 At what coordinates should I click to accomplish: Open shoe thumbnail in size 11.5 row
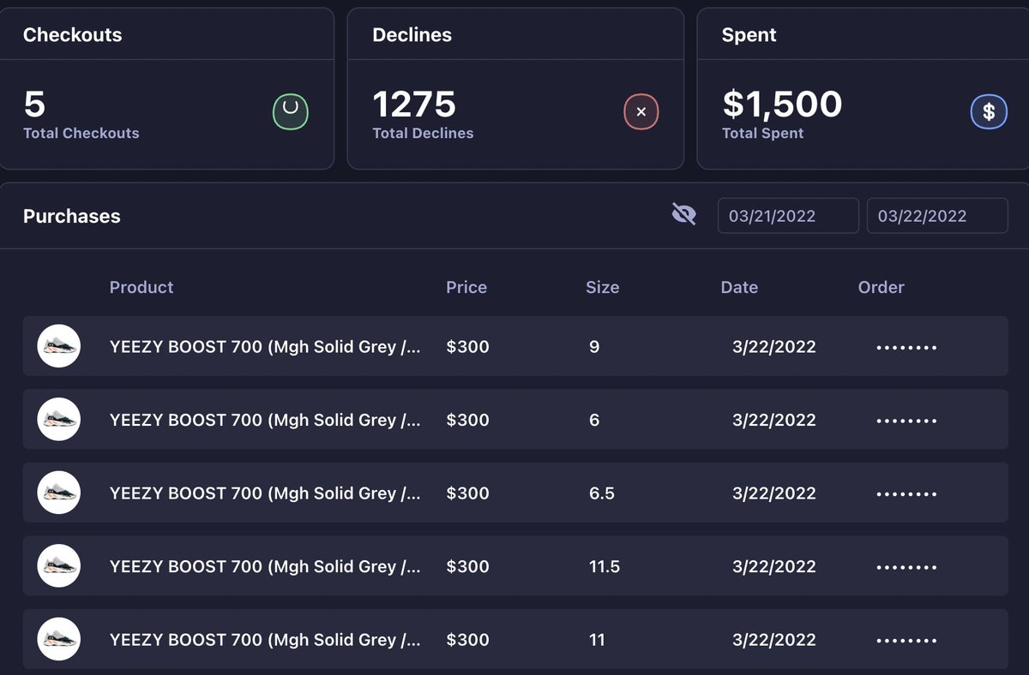coord(59,566)
